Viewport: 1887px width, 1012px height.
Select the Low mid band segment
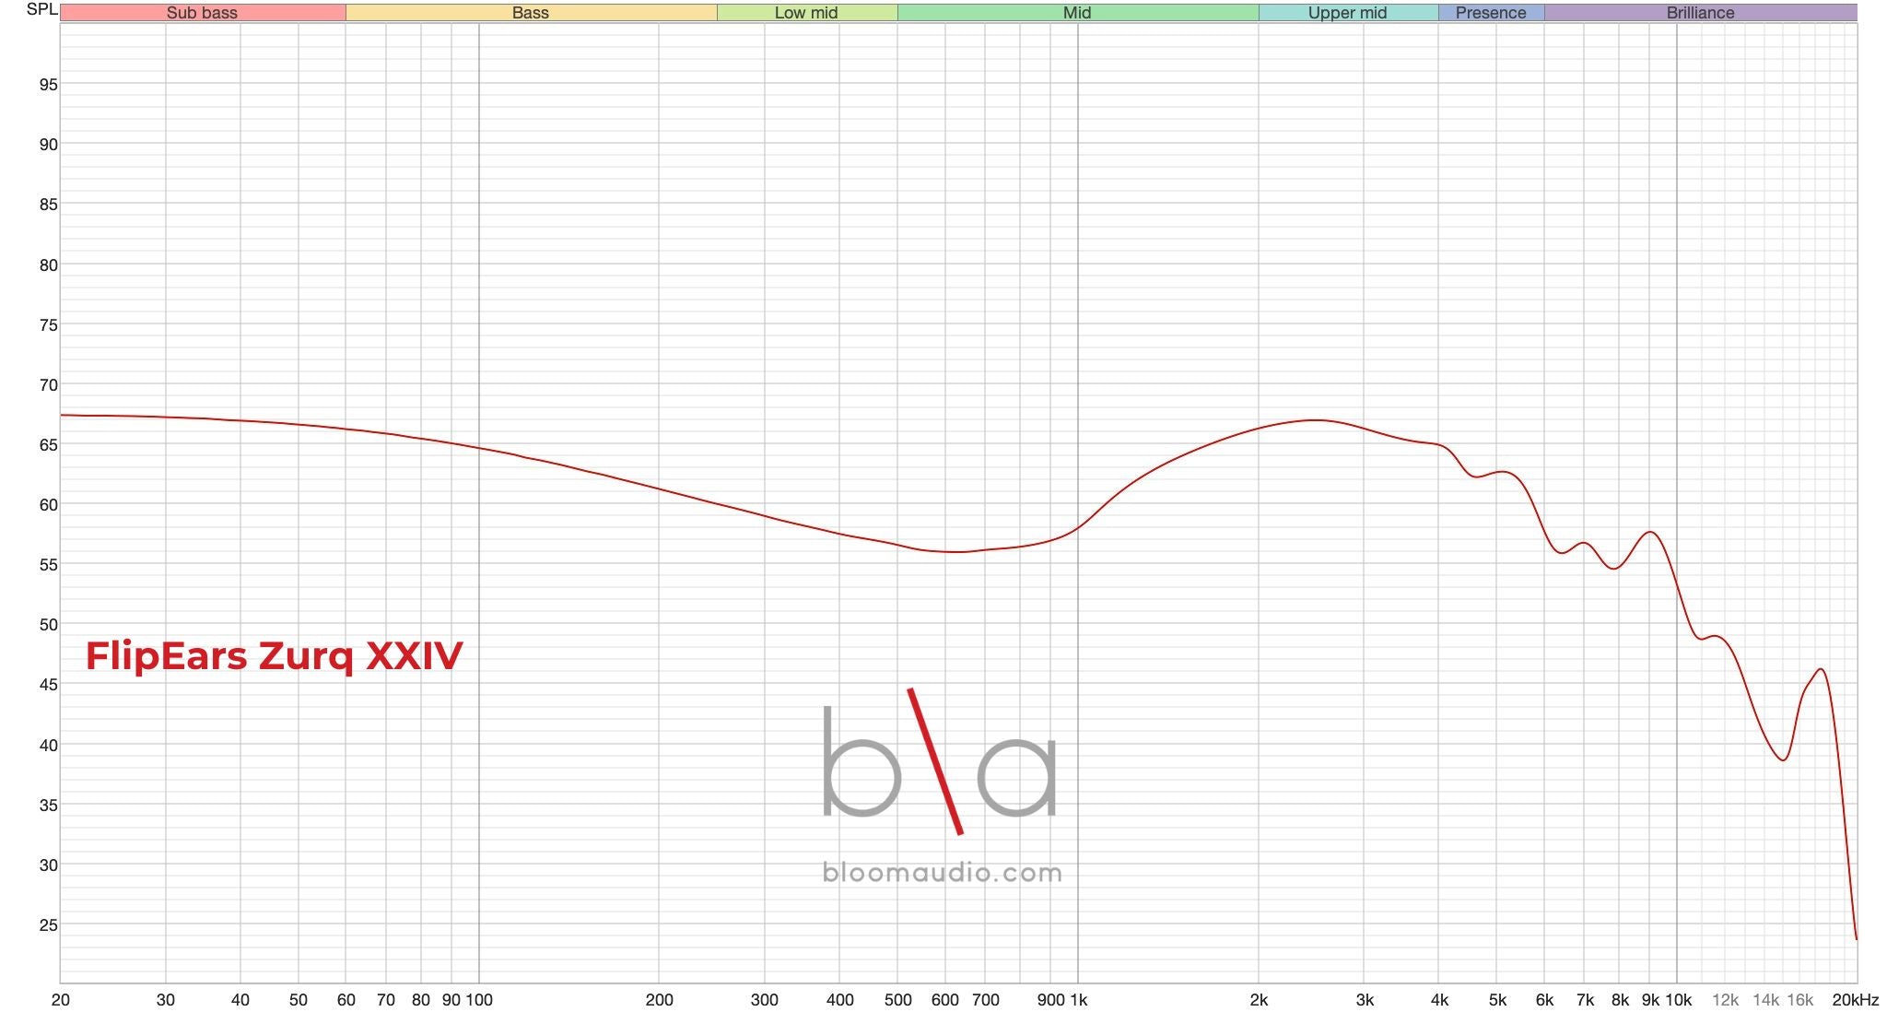(806, 13)
